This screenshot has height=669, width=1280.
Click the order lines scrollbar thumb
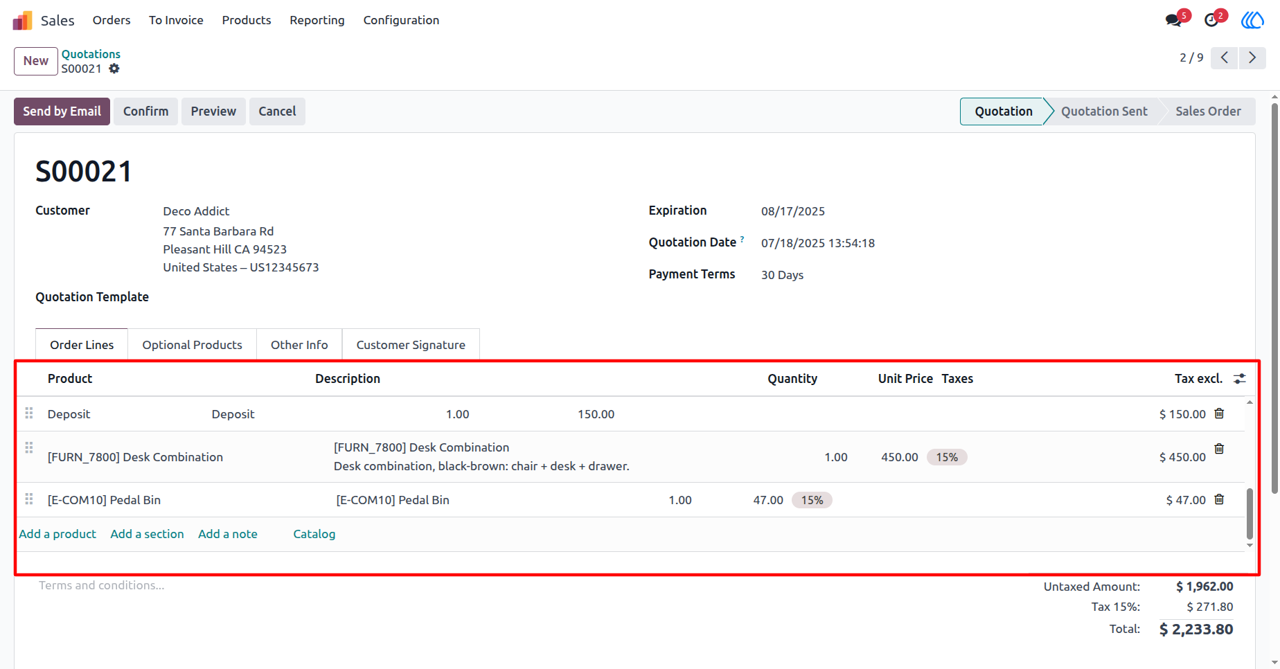pos(1250,513)
